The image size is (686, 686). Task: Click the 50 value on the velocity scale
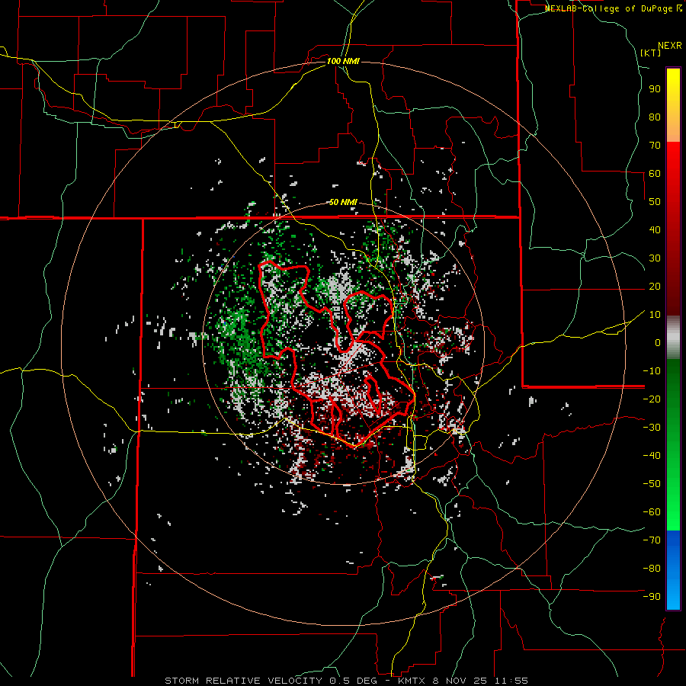click(655, 202)
